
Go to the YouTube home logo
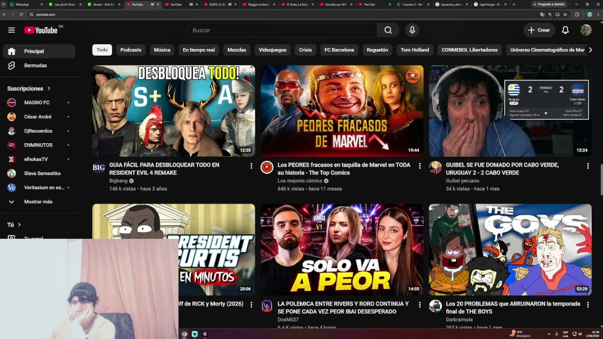tap(41, 30)
